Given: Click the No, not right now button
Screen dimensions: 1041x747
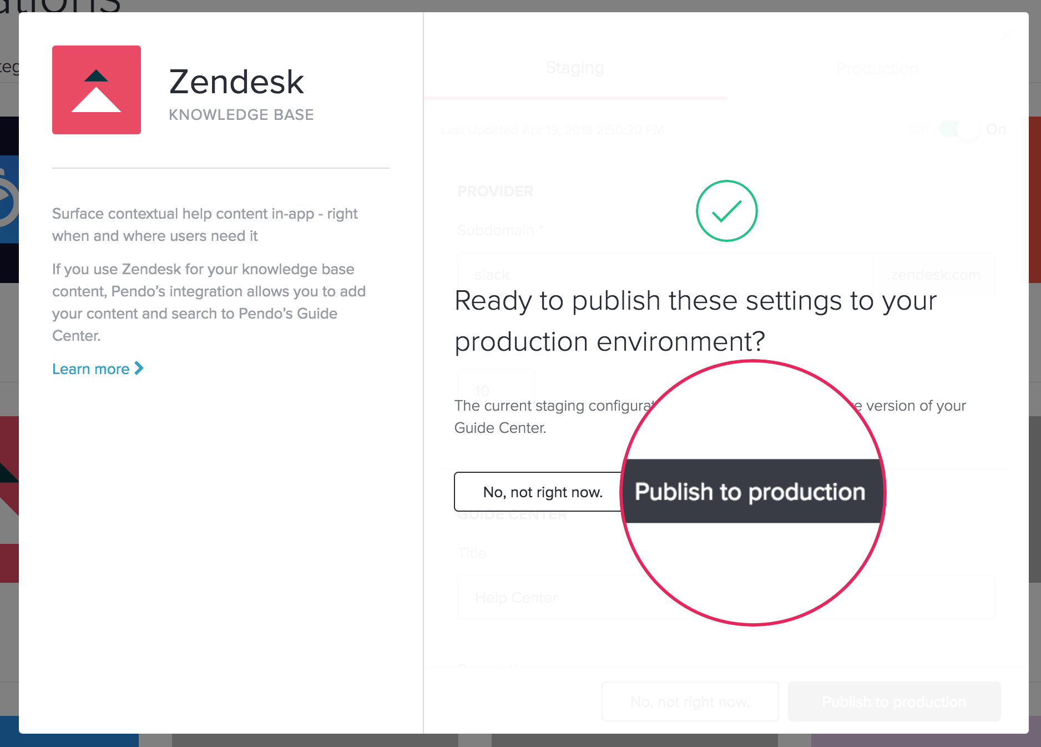Looking at the screenshot, I should (543, 491).
